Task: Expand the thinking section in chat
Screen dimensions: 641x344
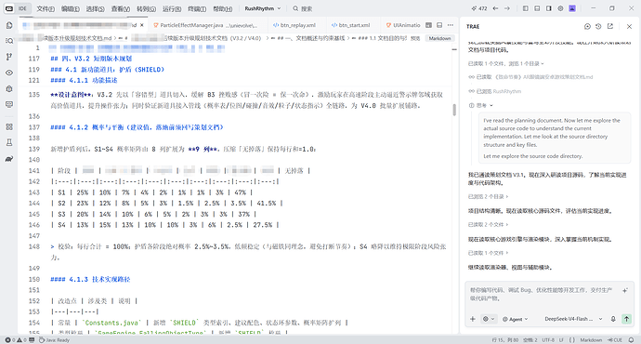Action: click(x=481, y=106)
